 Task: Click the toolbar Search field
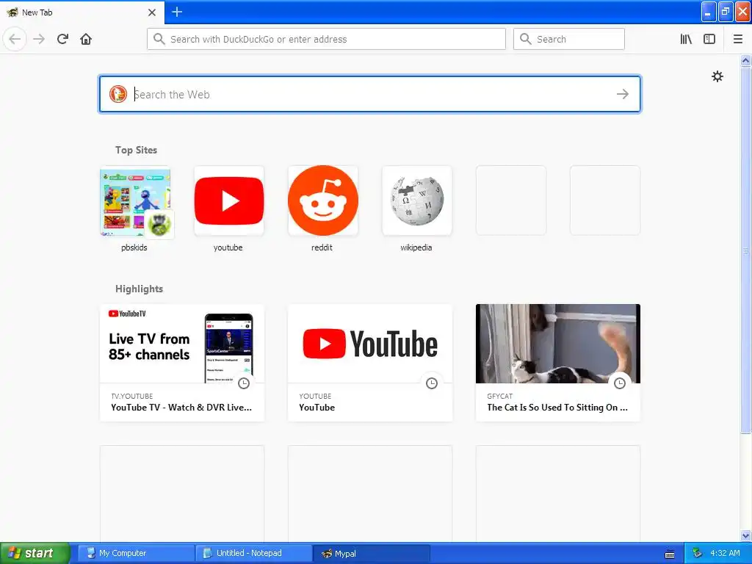[x=569, y=39]
